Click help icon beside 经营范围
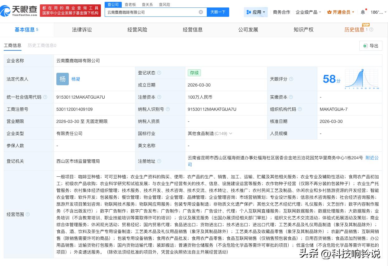 point(28,214)
